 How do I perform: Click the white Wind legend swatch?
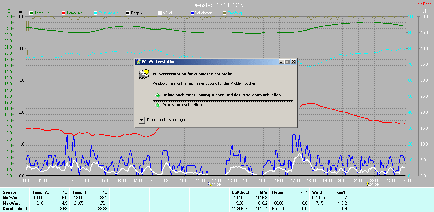(160, 13)
